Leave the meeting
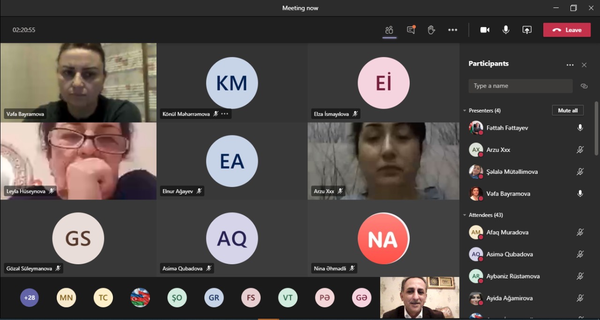This screenshot has height=320, width=600. pyautogui.click(x=567, y=30)
